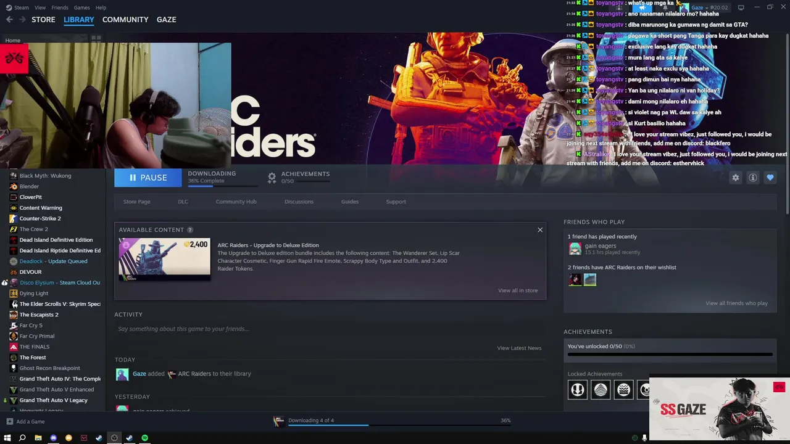Open the DLC link
Screen dimensions: 790x444
click(x=183, y=202)
